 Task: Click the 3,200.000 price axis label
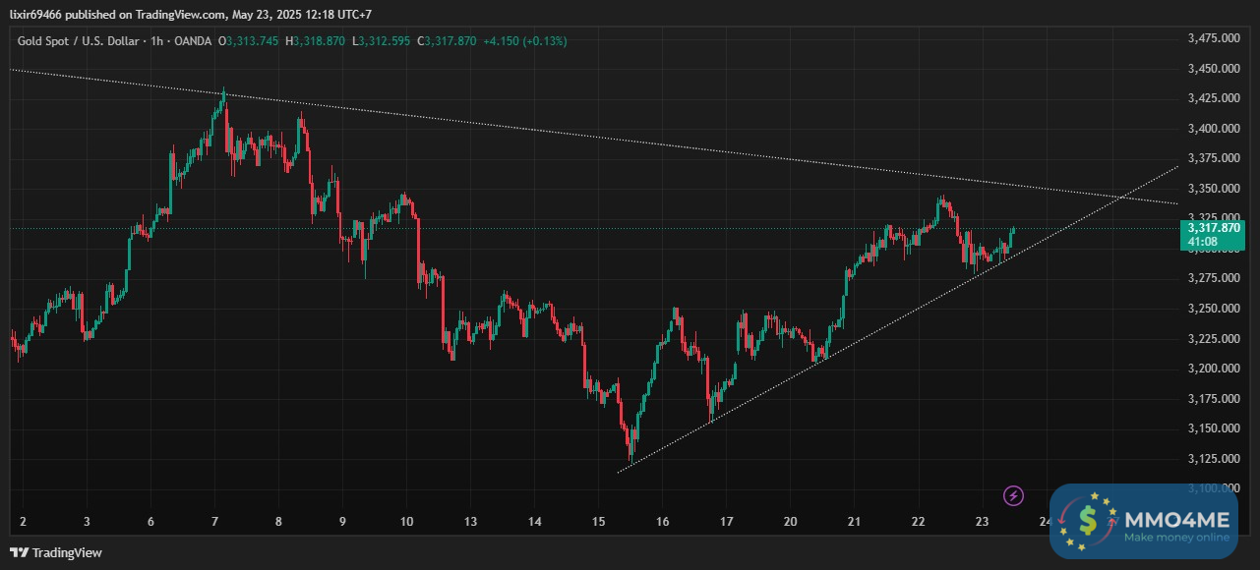click(1212, 369)
